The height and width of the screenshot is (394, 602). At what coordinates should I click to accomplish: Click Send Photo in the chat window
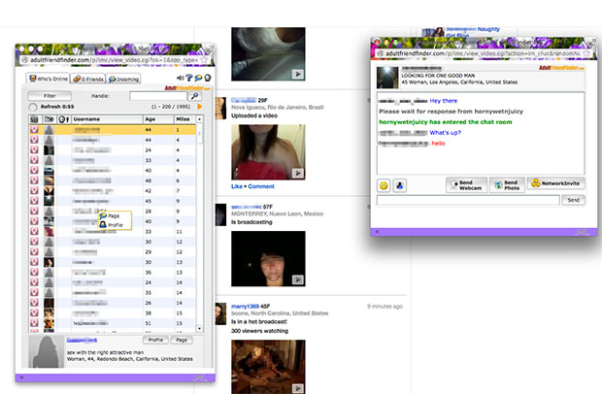508,185
